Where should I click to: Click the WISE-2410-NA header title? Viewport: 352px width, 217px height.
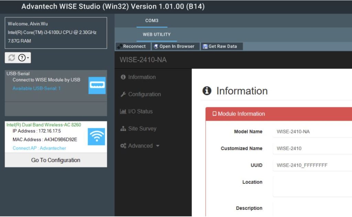tap(143, 60)
